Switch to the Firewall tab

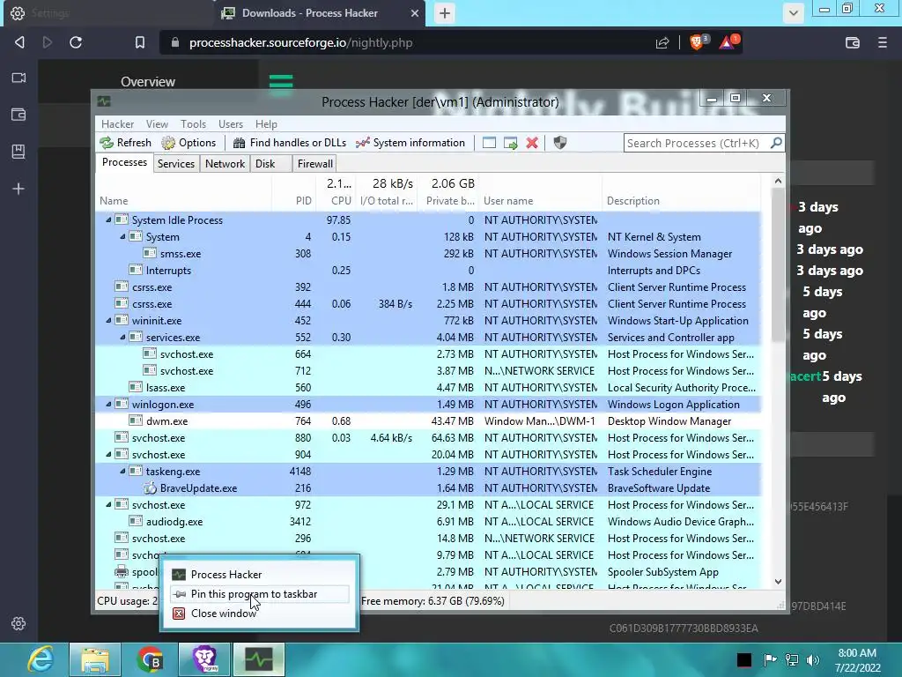tap(314, 163)
